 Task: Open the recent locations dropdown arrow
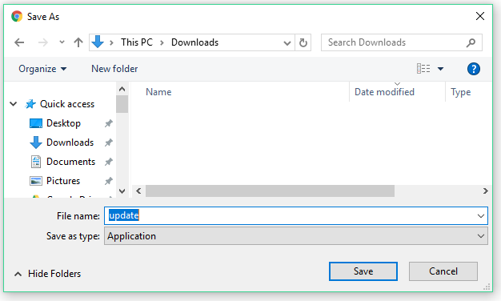62,42
